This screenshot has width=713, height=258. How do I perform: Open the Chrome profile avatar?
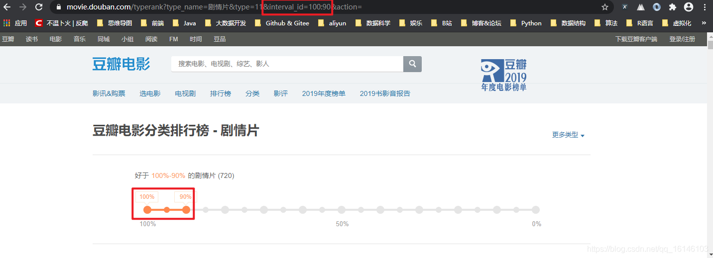tap(689, 7)
